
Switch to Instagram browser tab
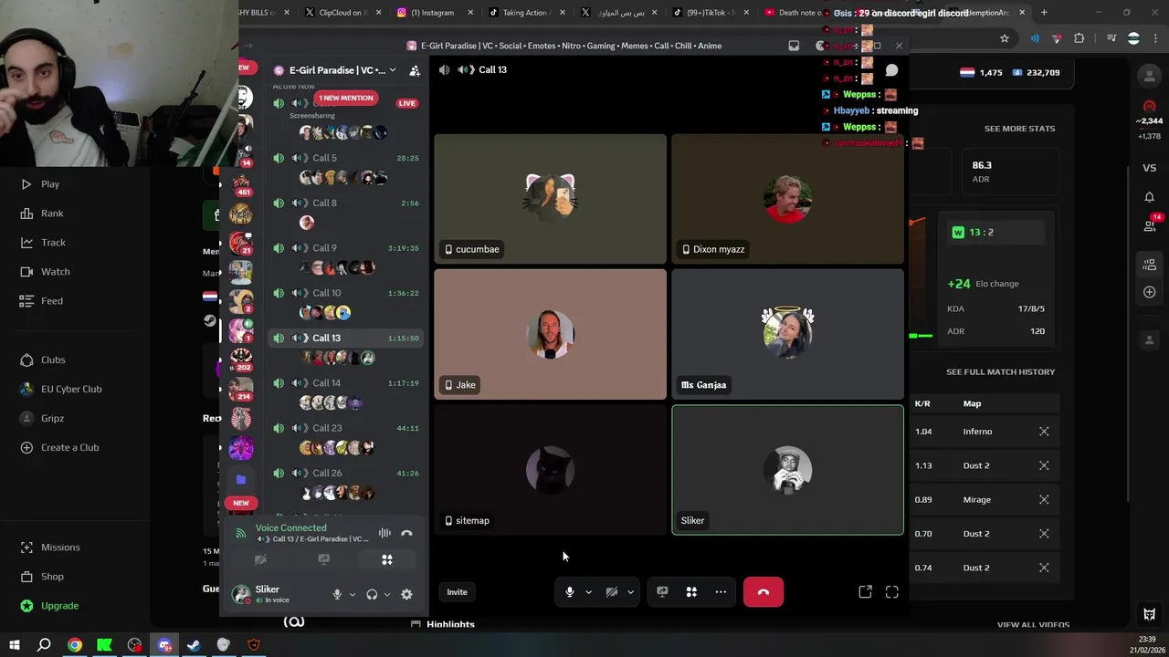tap(431, 13)
